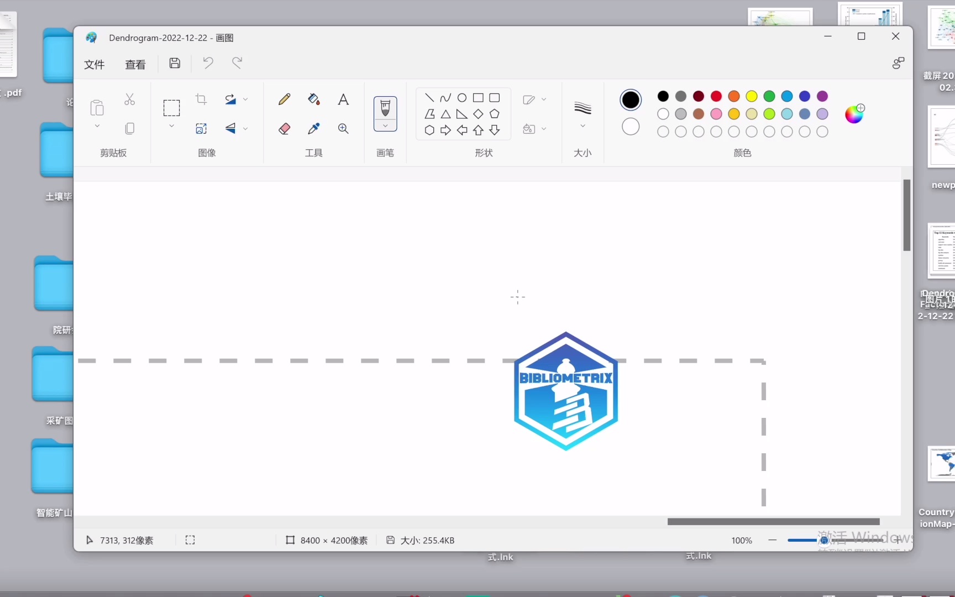
Task: Select the Eraser tool
Action: (284, 128)
